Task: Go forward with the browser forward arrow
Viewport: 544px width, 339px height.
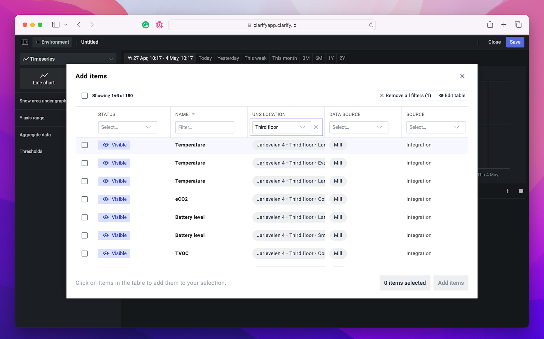Action: coord(92,25)
